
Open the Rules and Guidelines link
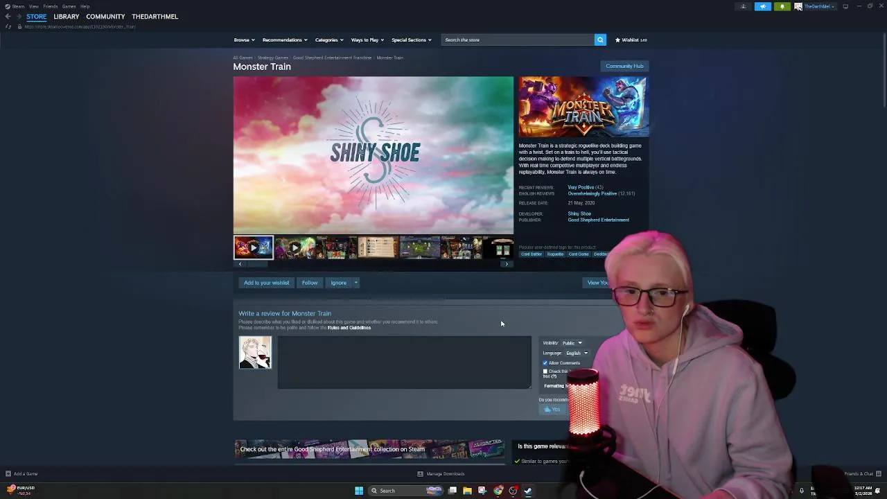tap(349, 328)
